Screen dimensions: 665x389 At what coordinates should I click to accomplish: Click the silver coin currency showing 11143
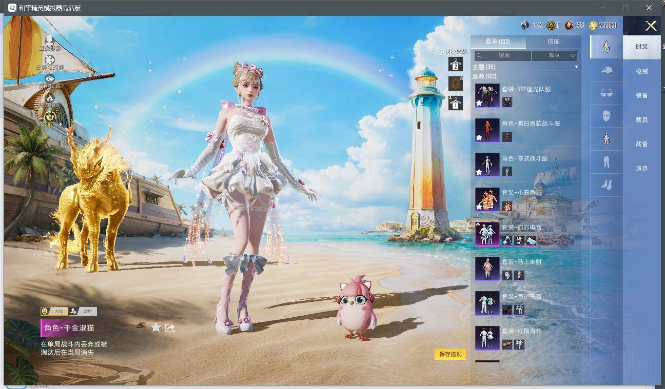(532, 25)
